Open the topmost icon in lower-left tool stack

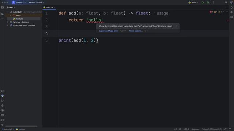(x=3, y=91)
